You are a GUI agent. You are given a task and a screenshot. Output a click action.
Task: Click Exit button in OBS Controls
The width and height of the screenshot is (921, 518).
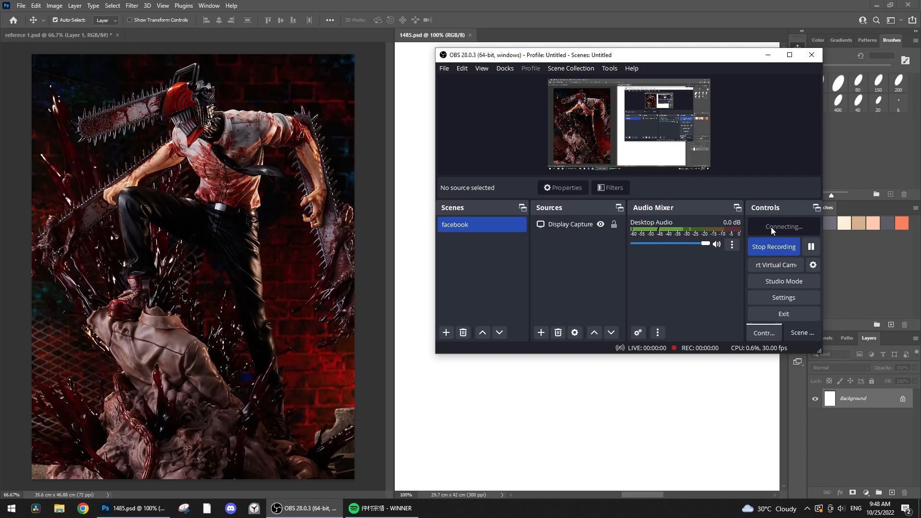point(784,314)
